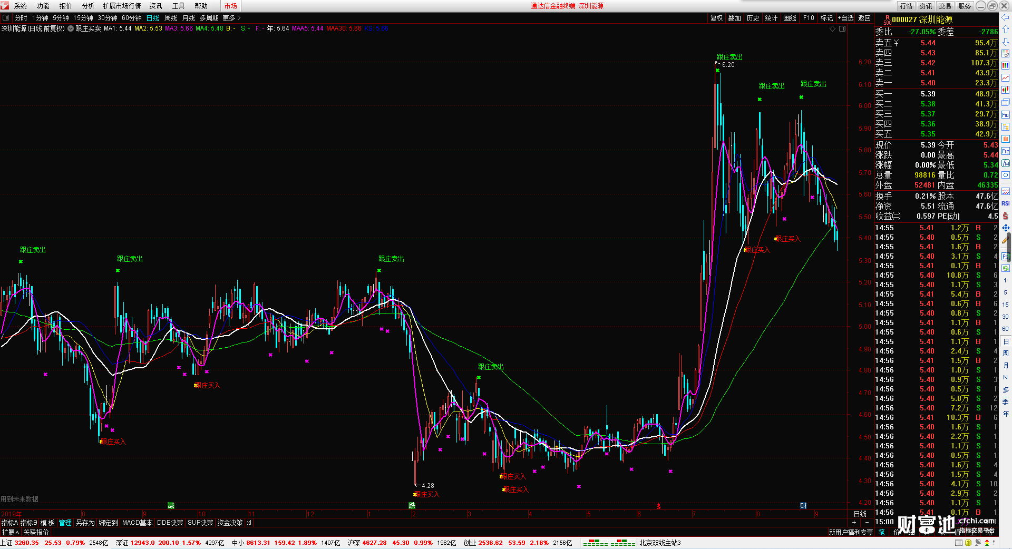Switch to 1分钟 chart period
Screen dimensions: 1012x549
coord(40,18)
